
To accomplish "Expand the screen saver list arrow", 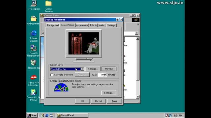I will (x=82, y=69).
